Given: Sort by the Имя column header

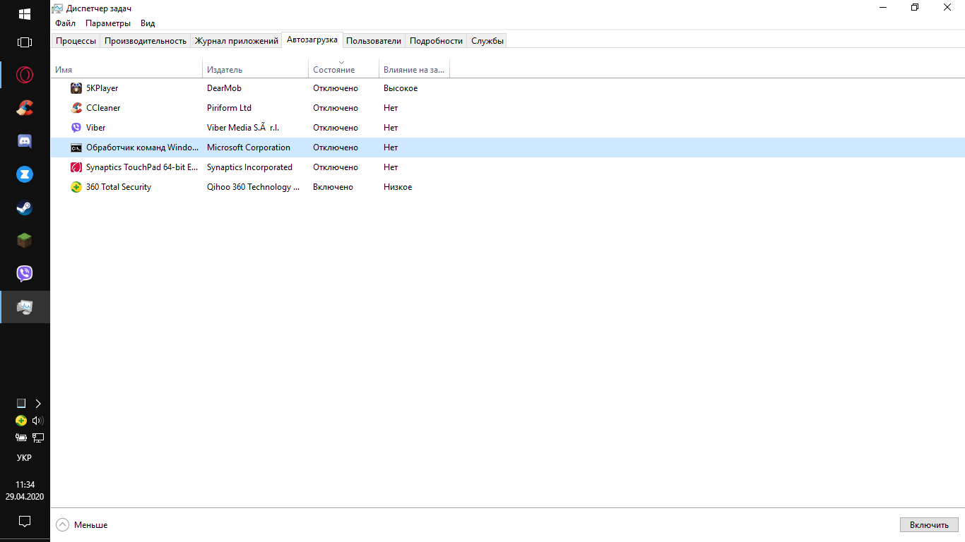Looking at the screenshot, I should pyautogui.click(x=127, y=69).
